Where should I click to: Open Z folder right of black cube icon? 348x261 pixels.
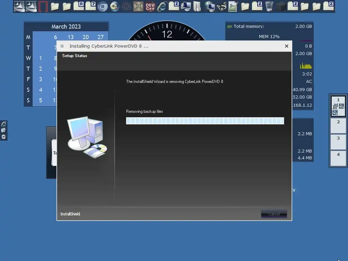(293, 6)
